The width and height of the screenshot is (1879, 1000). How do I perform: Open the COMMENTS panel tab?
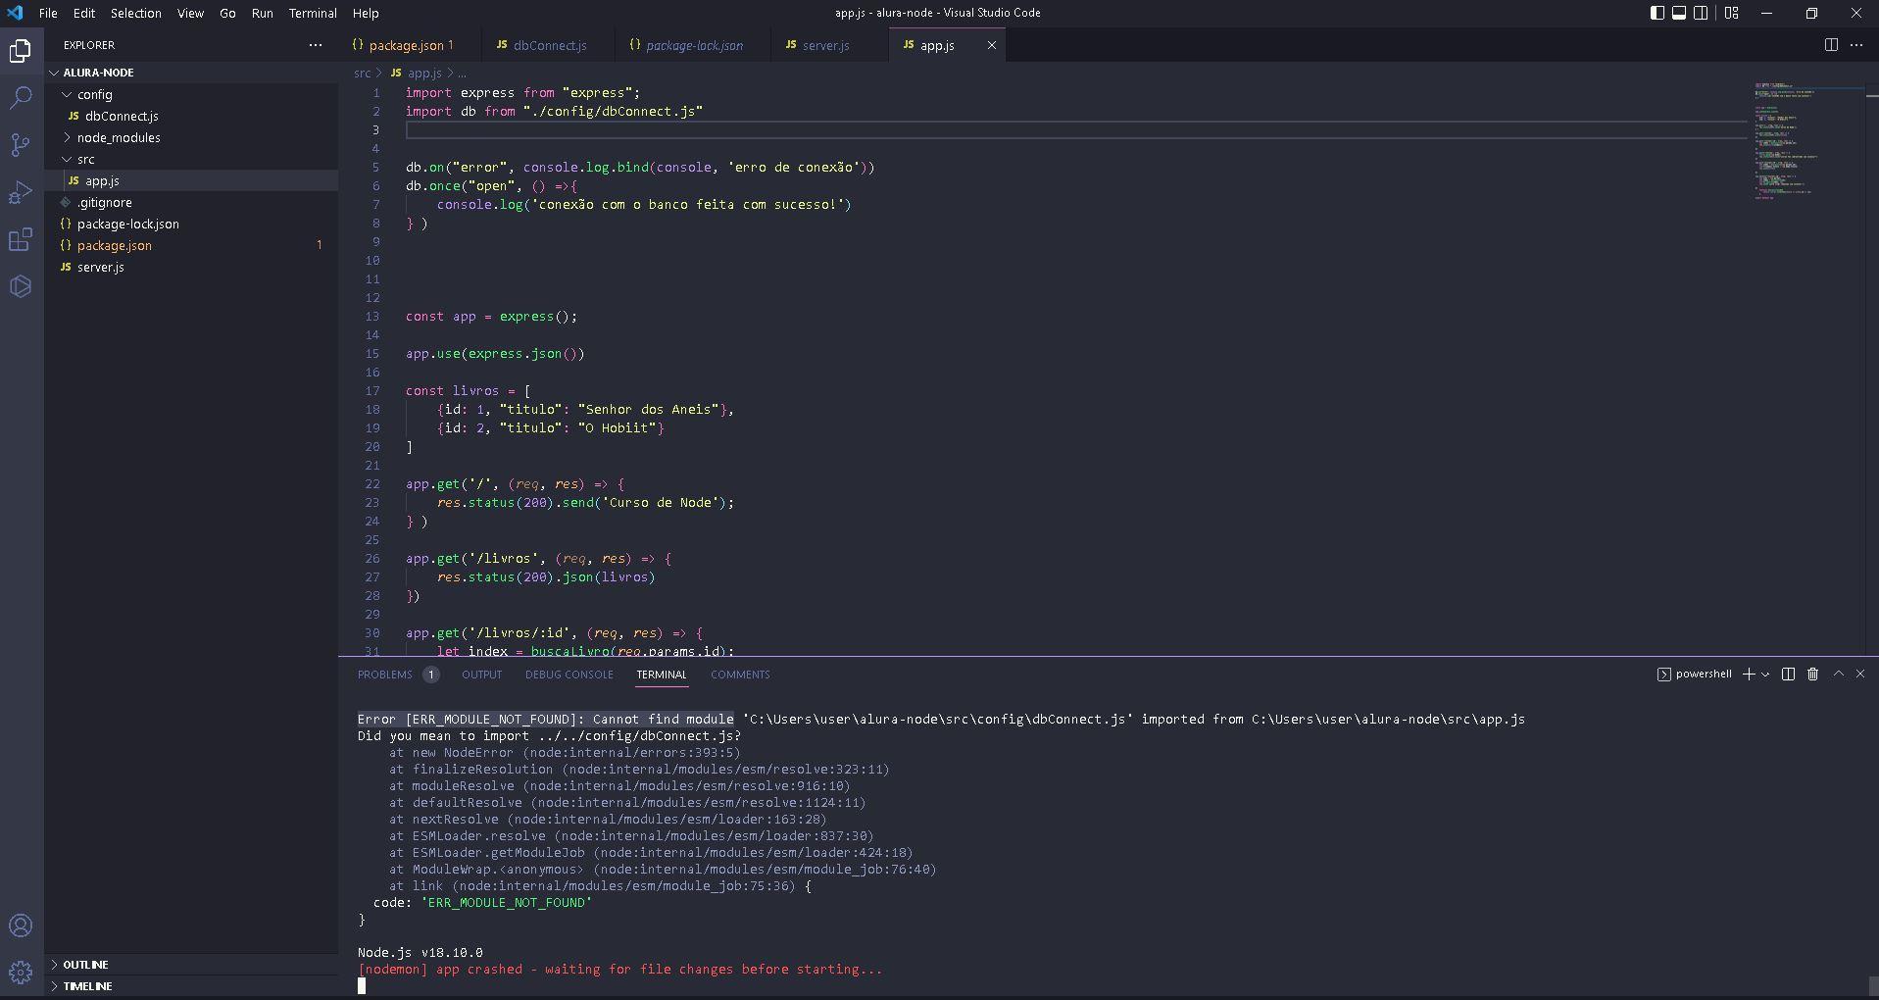click(x=740, y=675)
